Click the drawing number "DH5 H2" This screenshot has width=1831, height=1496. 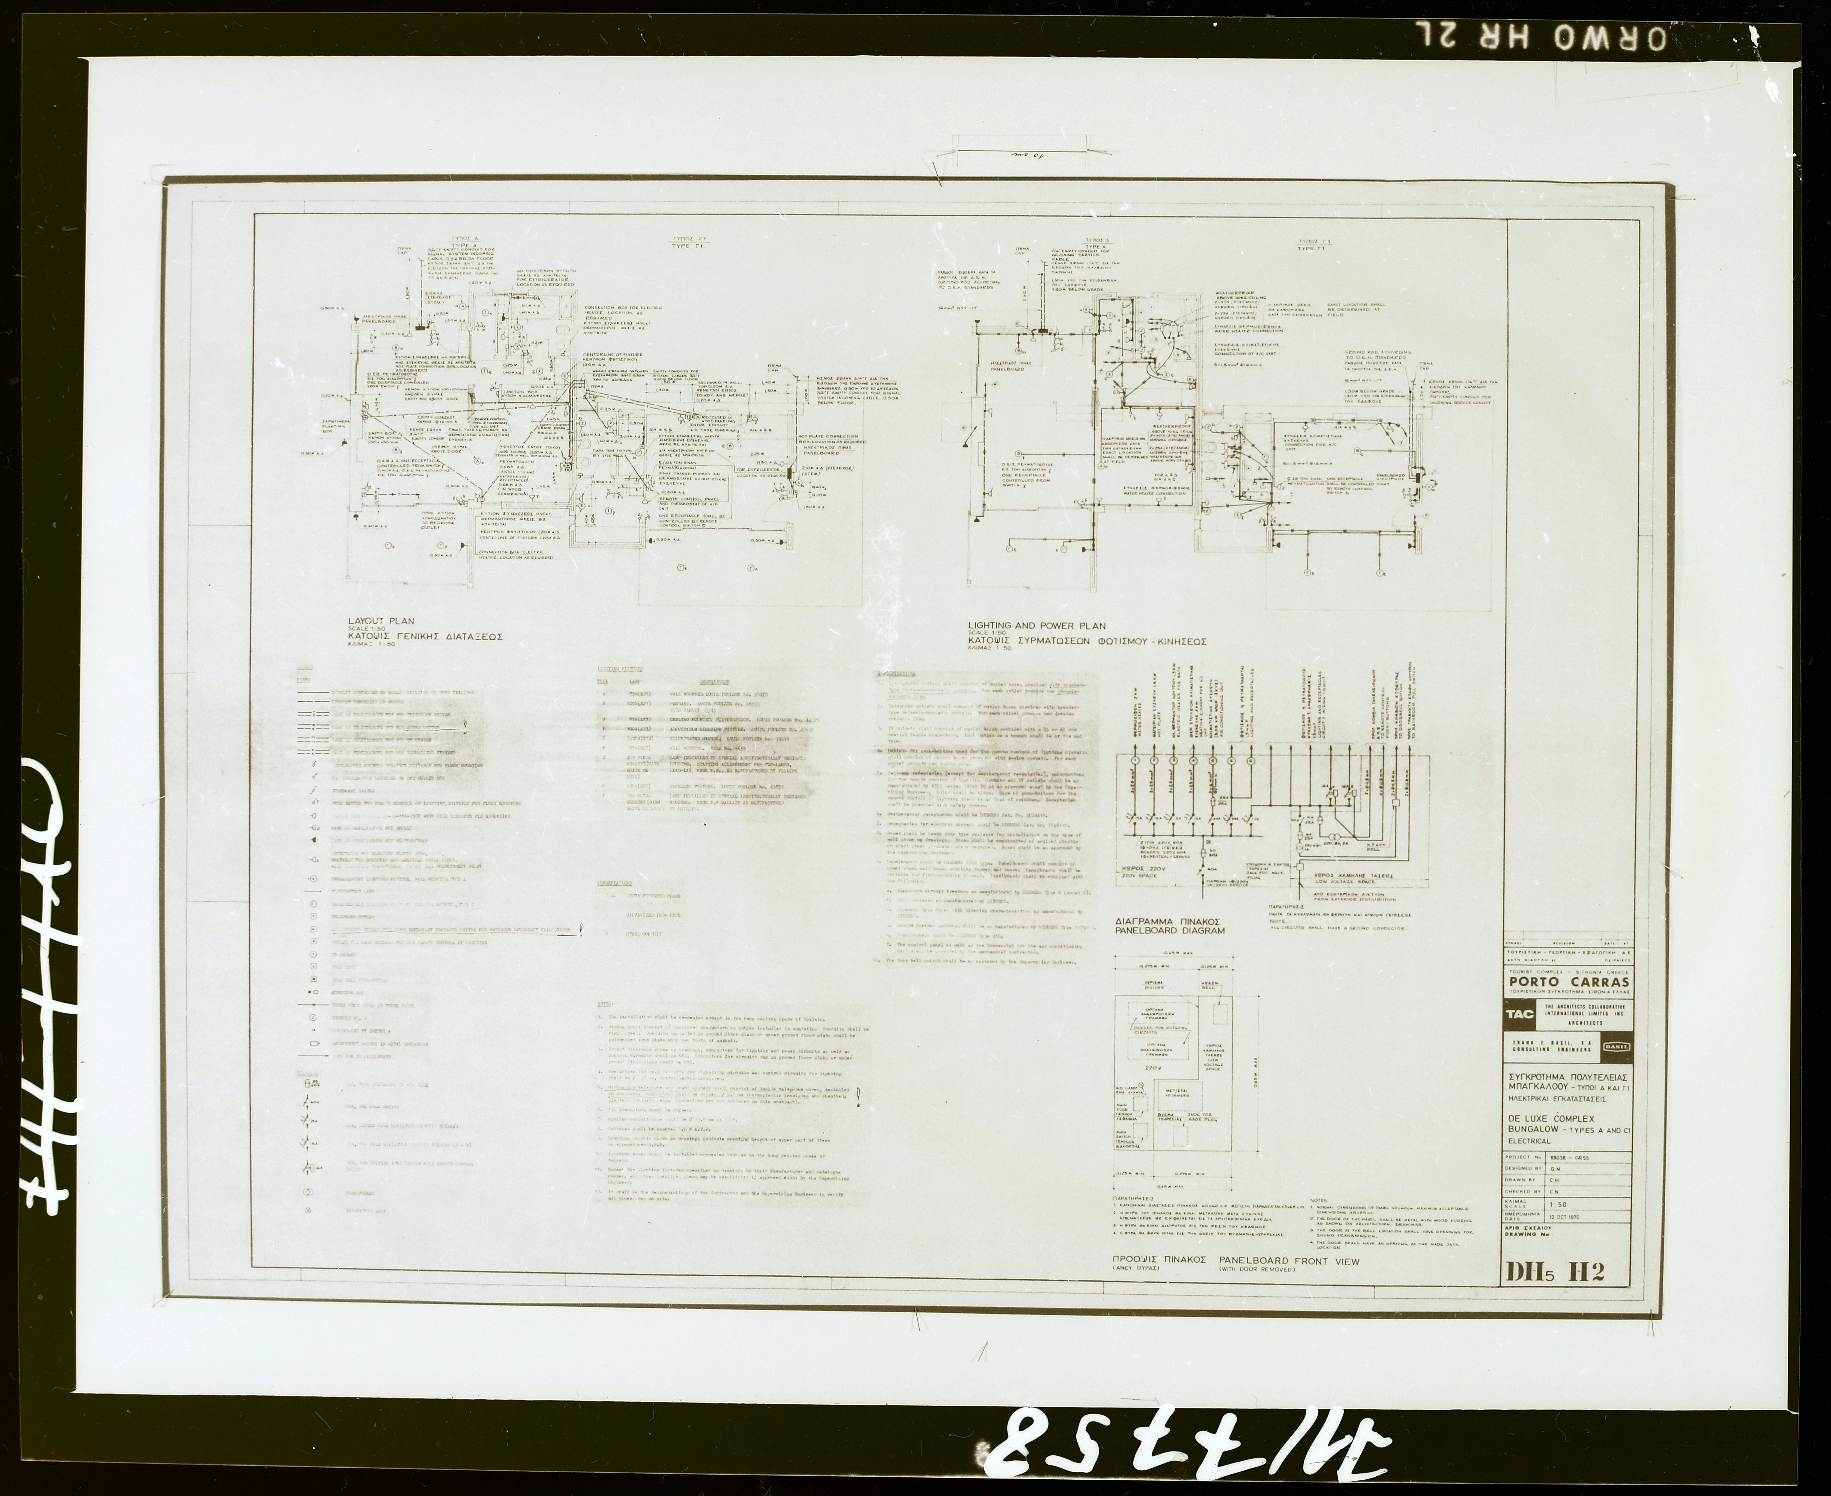1555,1272
